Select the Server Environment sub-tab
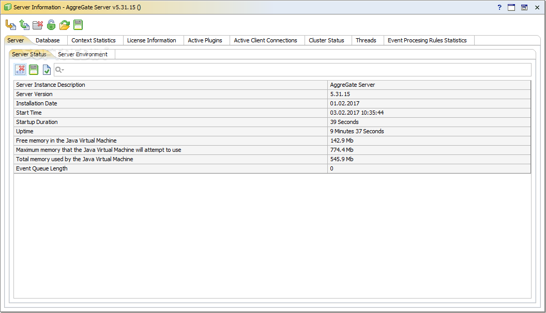 83,54
